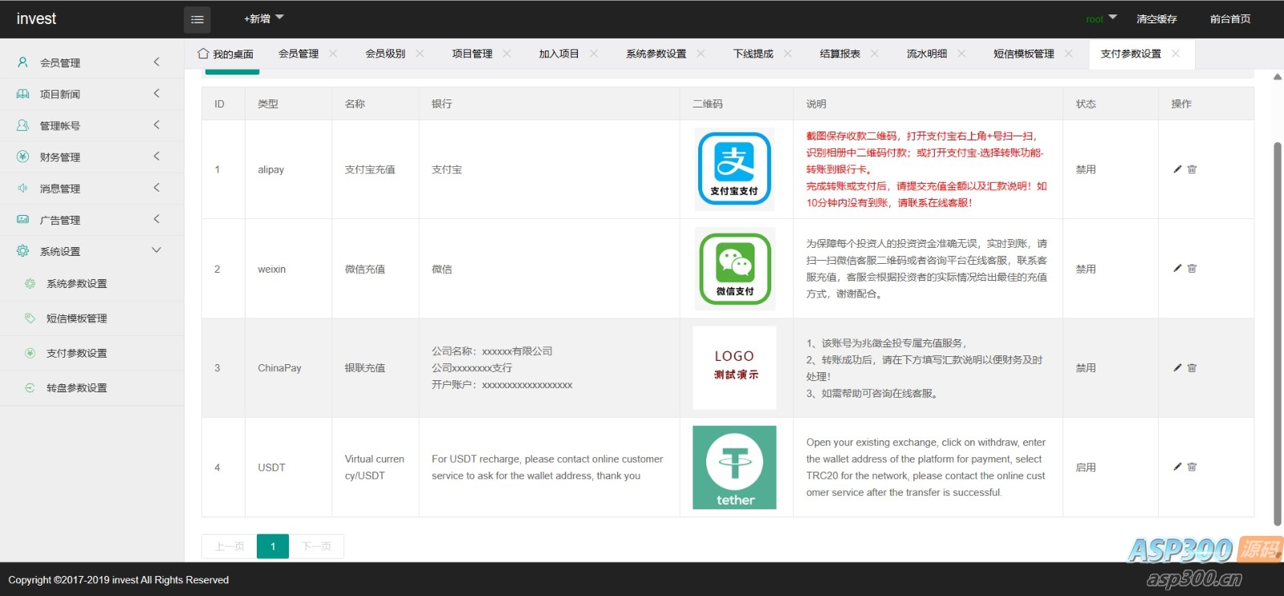Expand the 会员管理 sidebar menu

91,63
